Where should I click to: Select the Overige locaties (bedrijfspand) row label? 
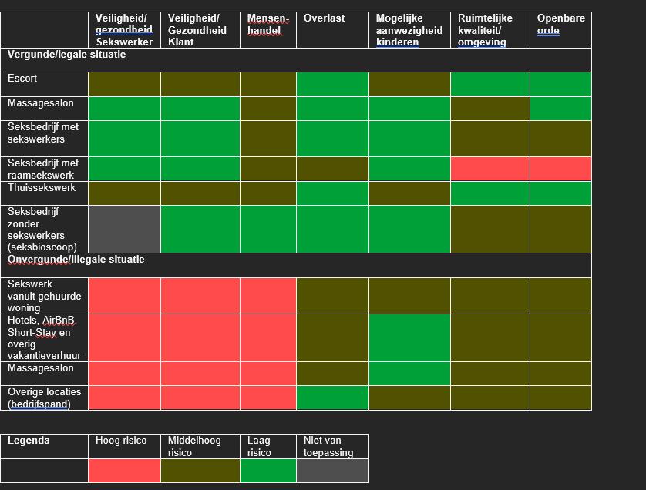click(x=44, y=398)
